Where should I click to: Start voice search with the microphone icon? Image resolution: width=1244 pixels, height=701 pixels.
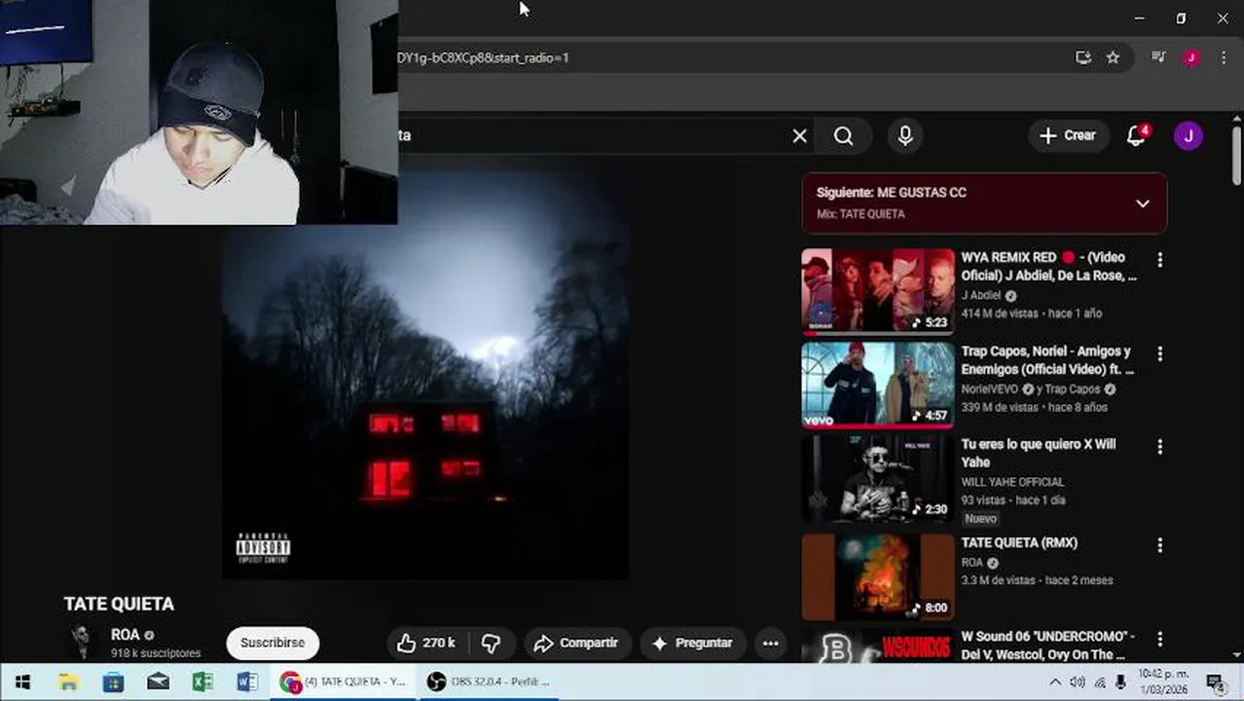905,136
